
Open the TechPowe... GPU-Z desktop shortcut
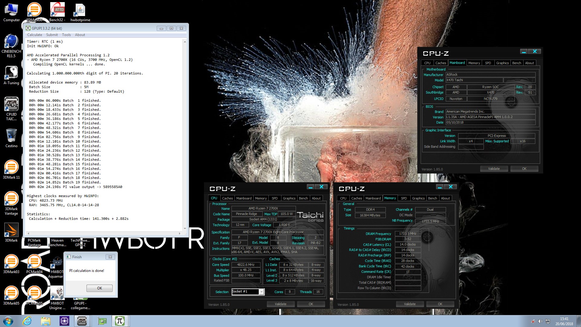[80, 242]
